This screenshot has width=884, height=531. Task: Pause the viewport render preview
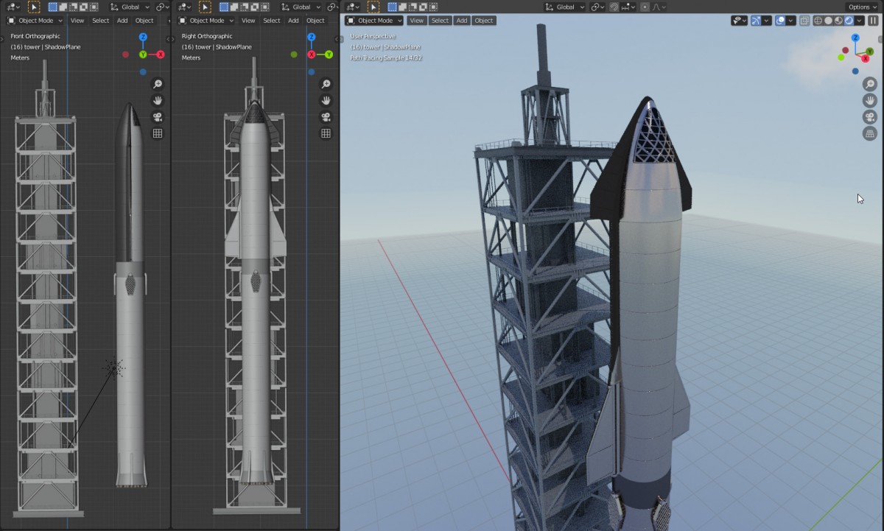[873, 21]
